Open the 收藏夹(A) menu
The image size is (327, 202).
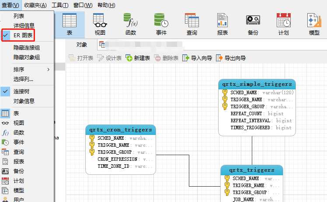click(x=35, y=5)
